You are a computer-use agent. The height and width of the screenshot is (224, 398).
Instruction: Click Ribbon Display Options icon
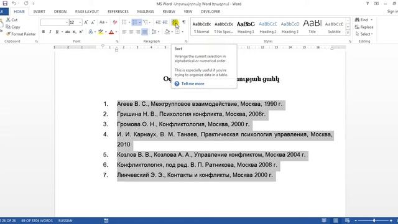pyautogui.click(x=376, y=4)
